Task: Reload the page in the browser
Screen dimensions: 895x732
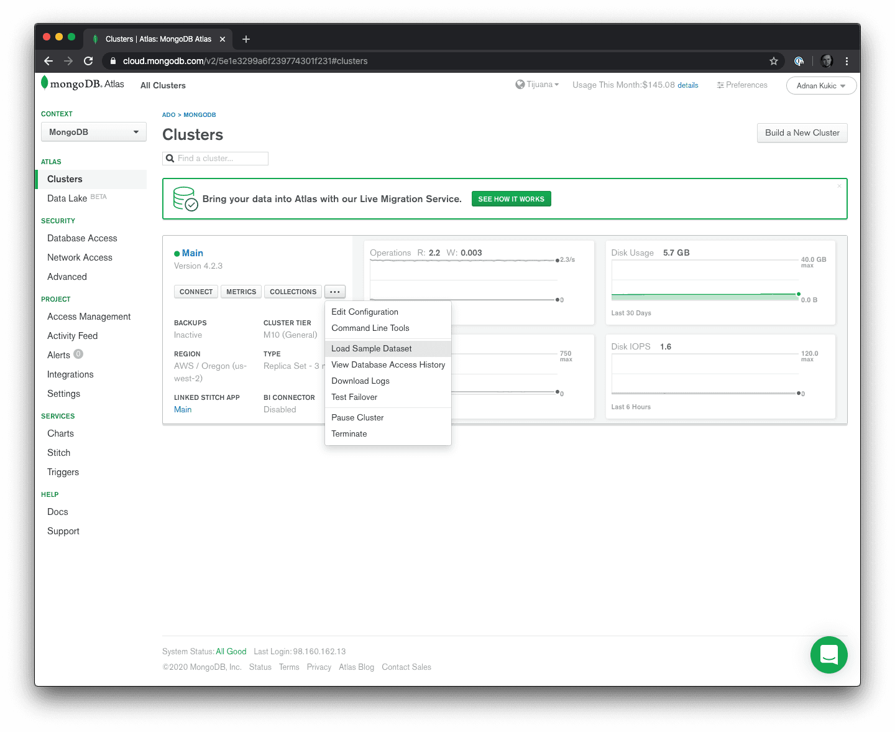Action: click(x=88, y=61)
